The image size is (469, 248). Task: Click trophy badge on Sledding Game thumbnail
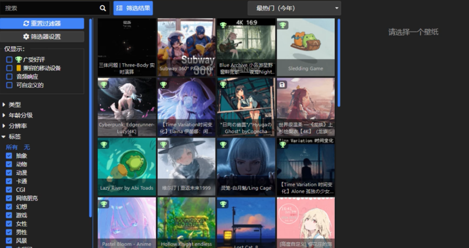[283, 25]
